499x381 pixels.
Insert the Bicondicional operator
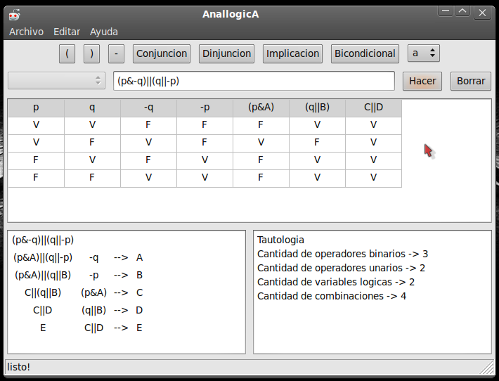tap(365, 54)
